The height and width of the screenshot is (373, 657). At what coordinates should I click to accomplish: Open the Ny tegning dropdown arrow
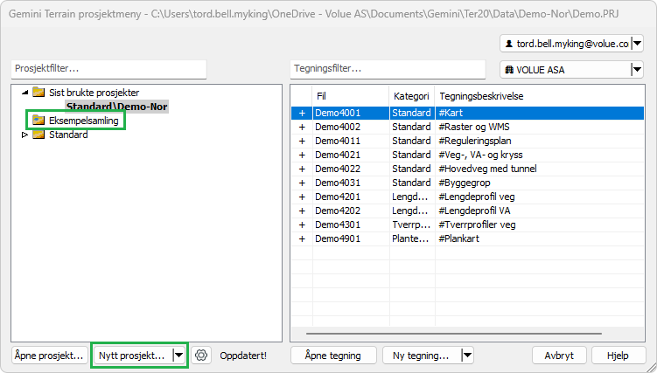click(466, 356)
